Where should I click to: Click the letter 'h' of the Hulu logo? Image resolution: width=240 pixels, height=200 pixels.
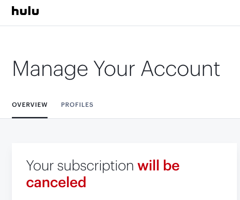15,11
